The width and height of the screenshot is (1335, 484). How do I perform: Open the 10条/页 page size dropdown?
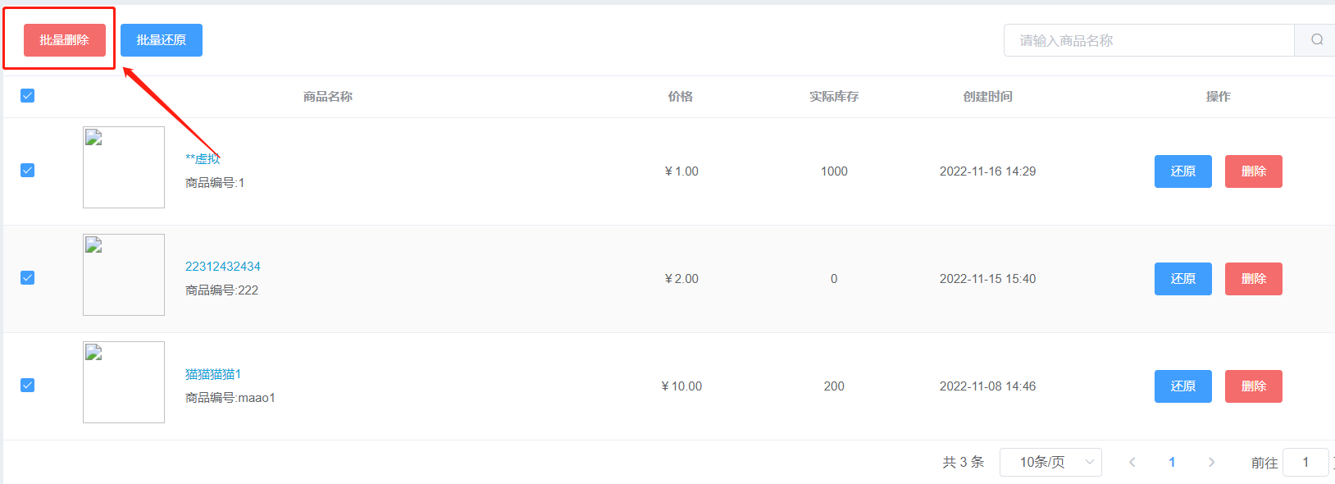pos(1050,462)
